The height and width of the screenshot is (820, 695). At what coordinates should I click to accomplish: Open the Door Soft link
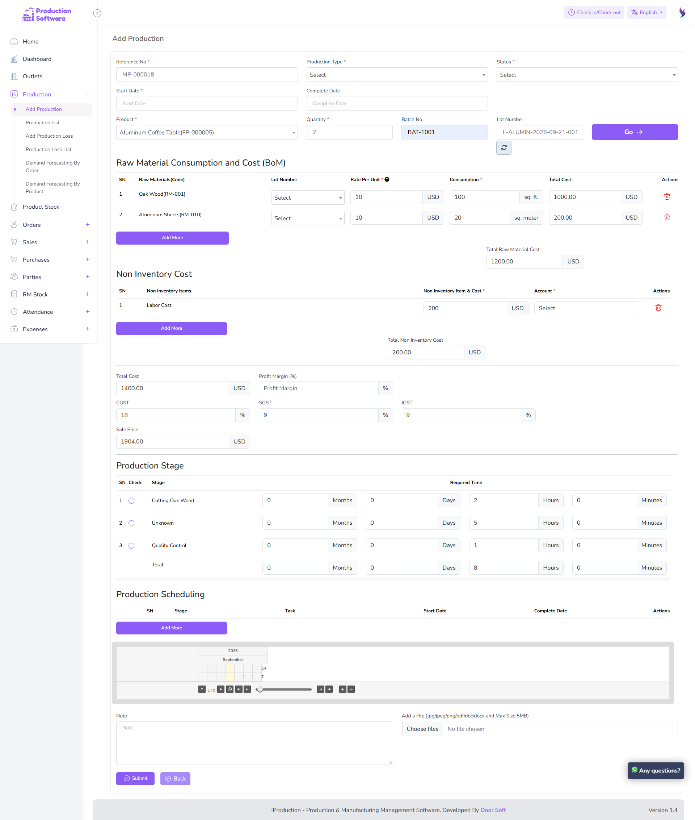pyautogui.click(x=493, y=810)
